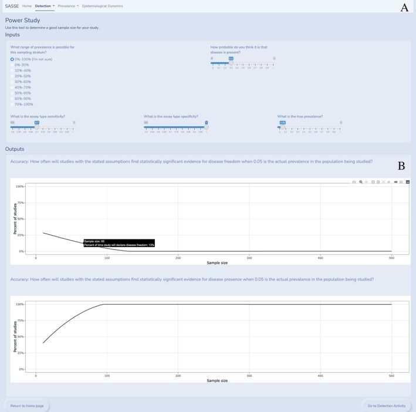Go to the Home nav item

tap(27, 6)
